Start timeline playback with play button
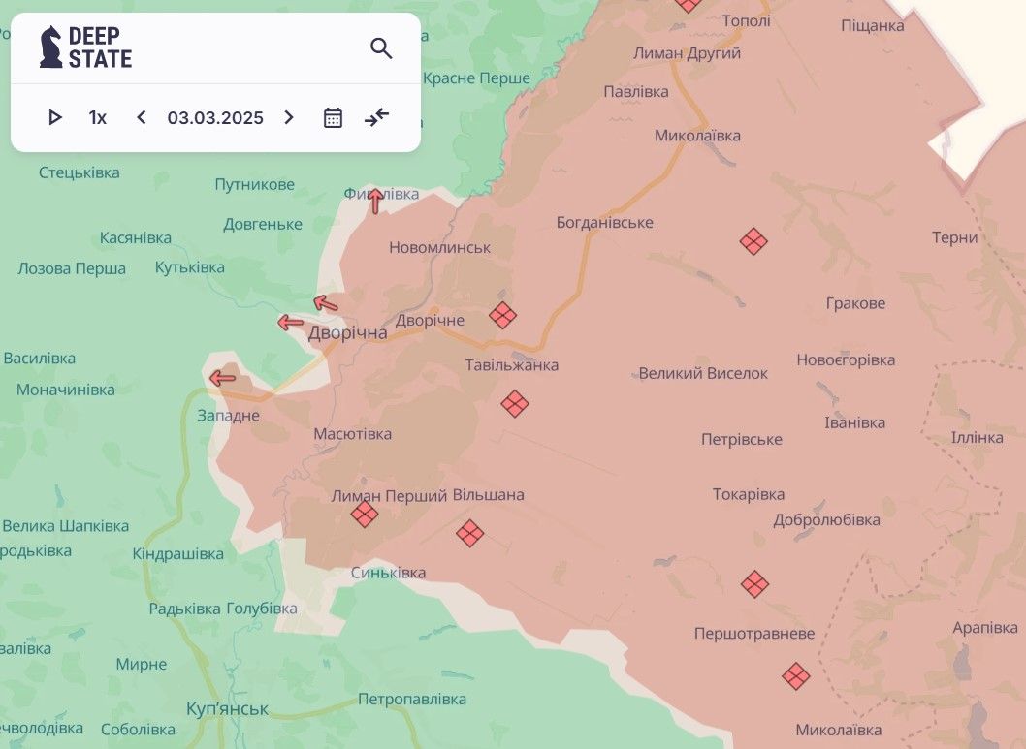This screenshot has height=749, width=1026. [55, 118]
